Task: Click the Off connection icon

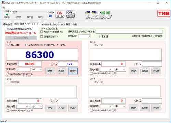Action: [x=70, y=15]
